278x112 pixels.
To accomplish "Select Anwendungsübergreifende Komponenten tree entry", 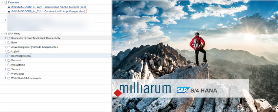I will click(x=35, y=47).
